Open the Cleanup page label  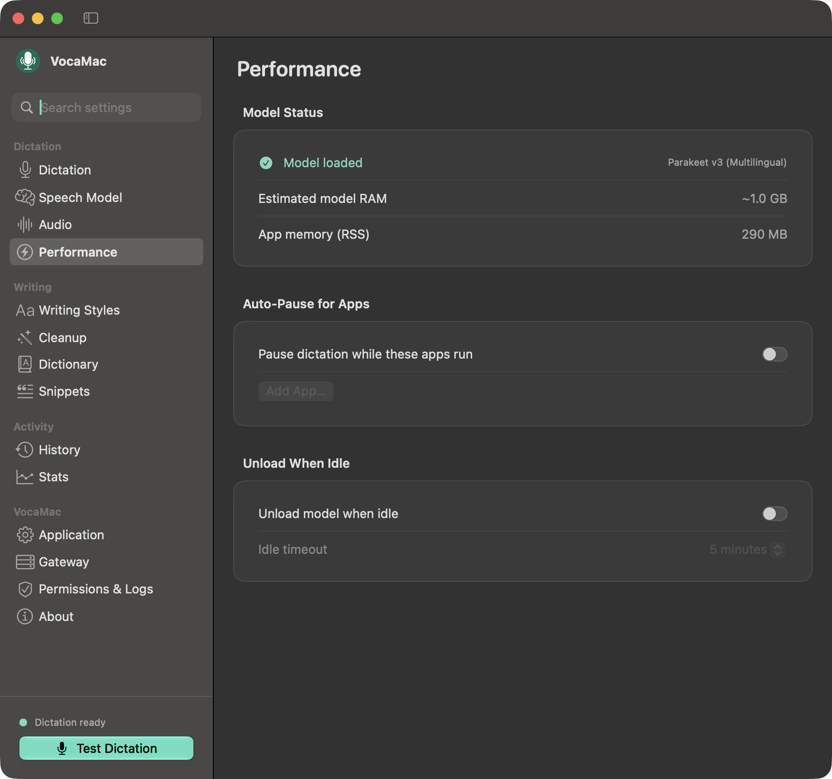63,337
